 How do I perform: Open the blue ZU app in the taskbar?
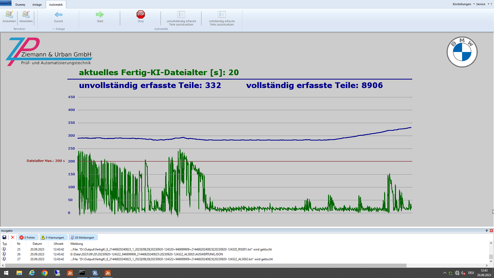point(95,273)
